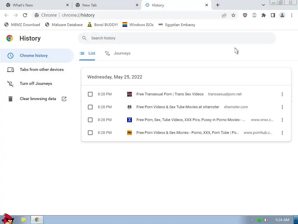Viewport: 298px width, 224px height.
Task: Open the tab search chevron dropdown
Action: 263,5
